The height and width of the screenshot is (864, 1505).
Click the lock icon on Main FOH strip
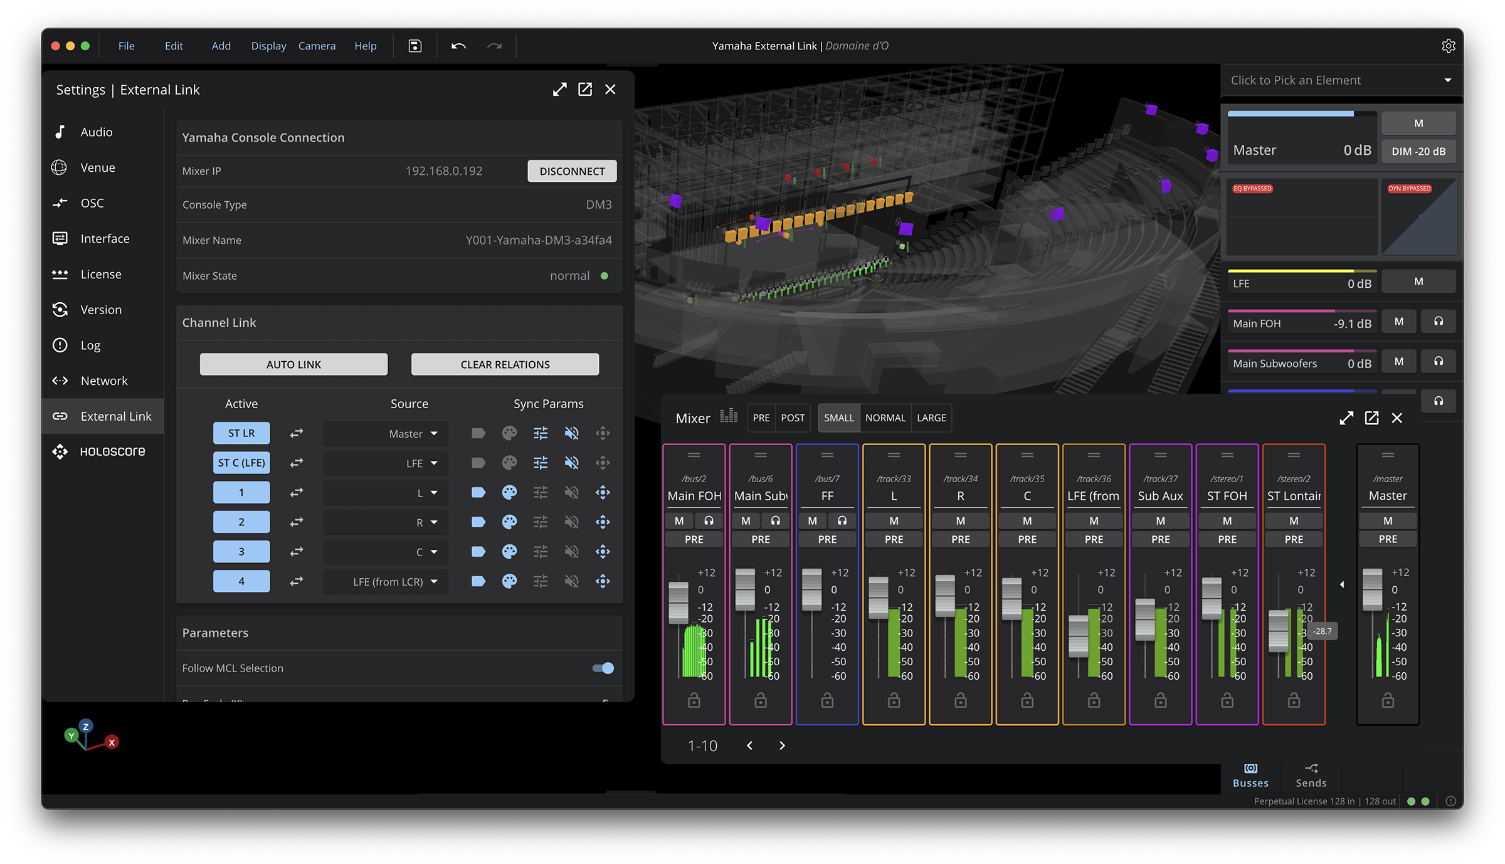tap(694, 700)
